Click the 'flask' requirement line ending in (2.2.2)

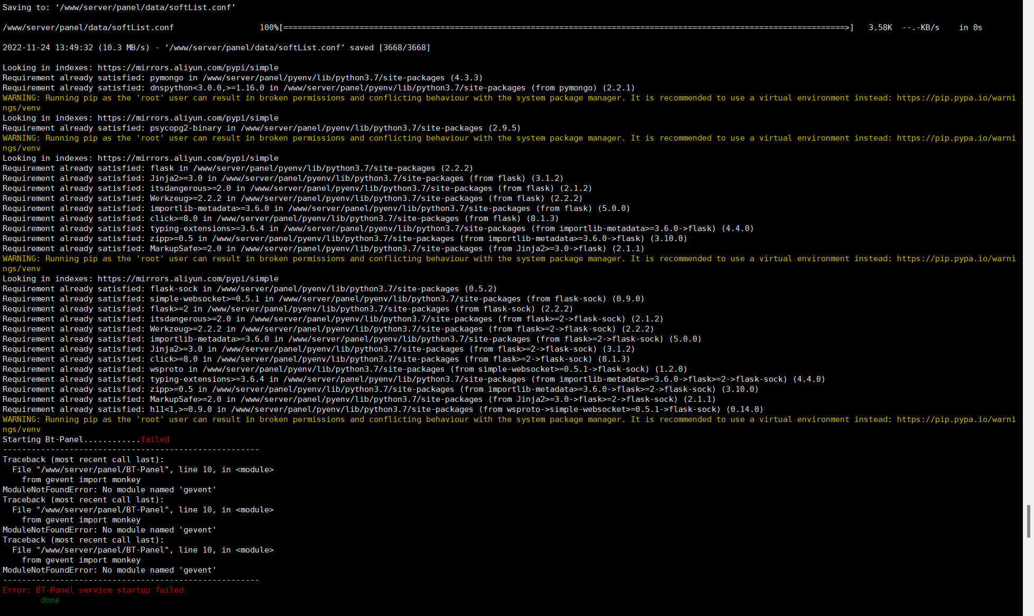click(x=238, y=168)
